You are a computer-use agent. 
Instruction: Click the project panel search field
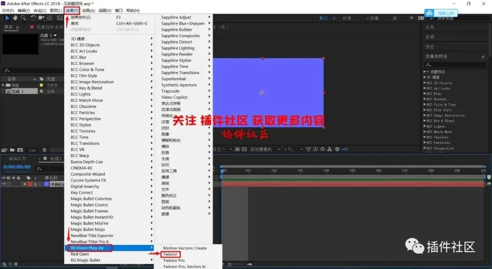[33, 71]
